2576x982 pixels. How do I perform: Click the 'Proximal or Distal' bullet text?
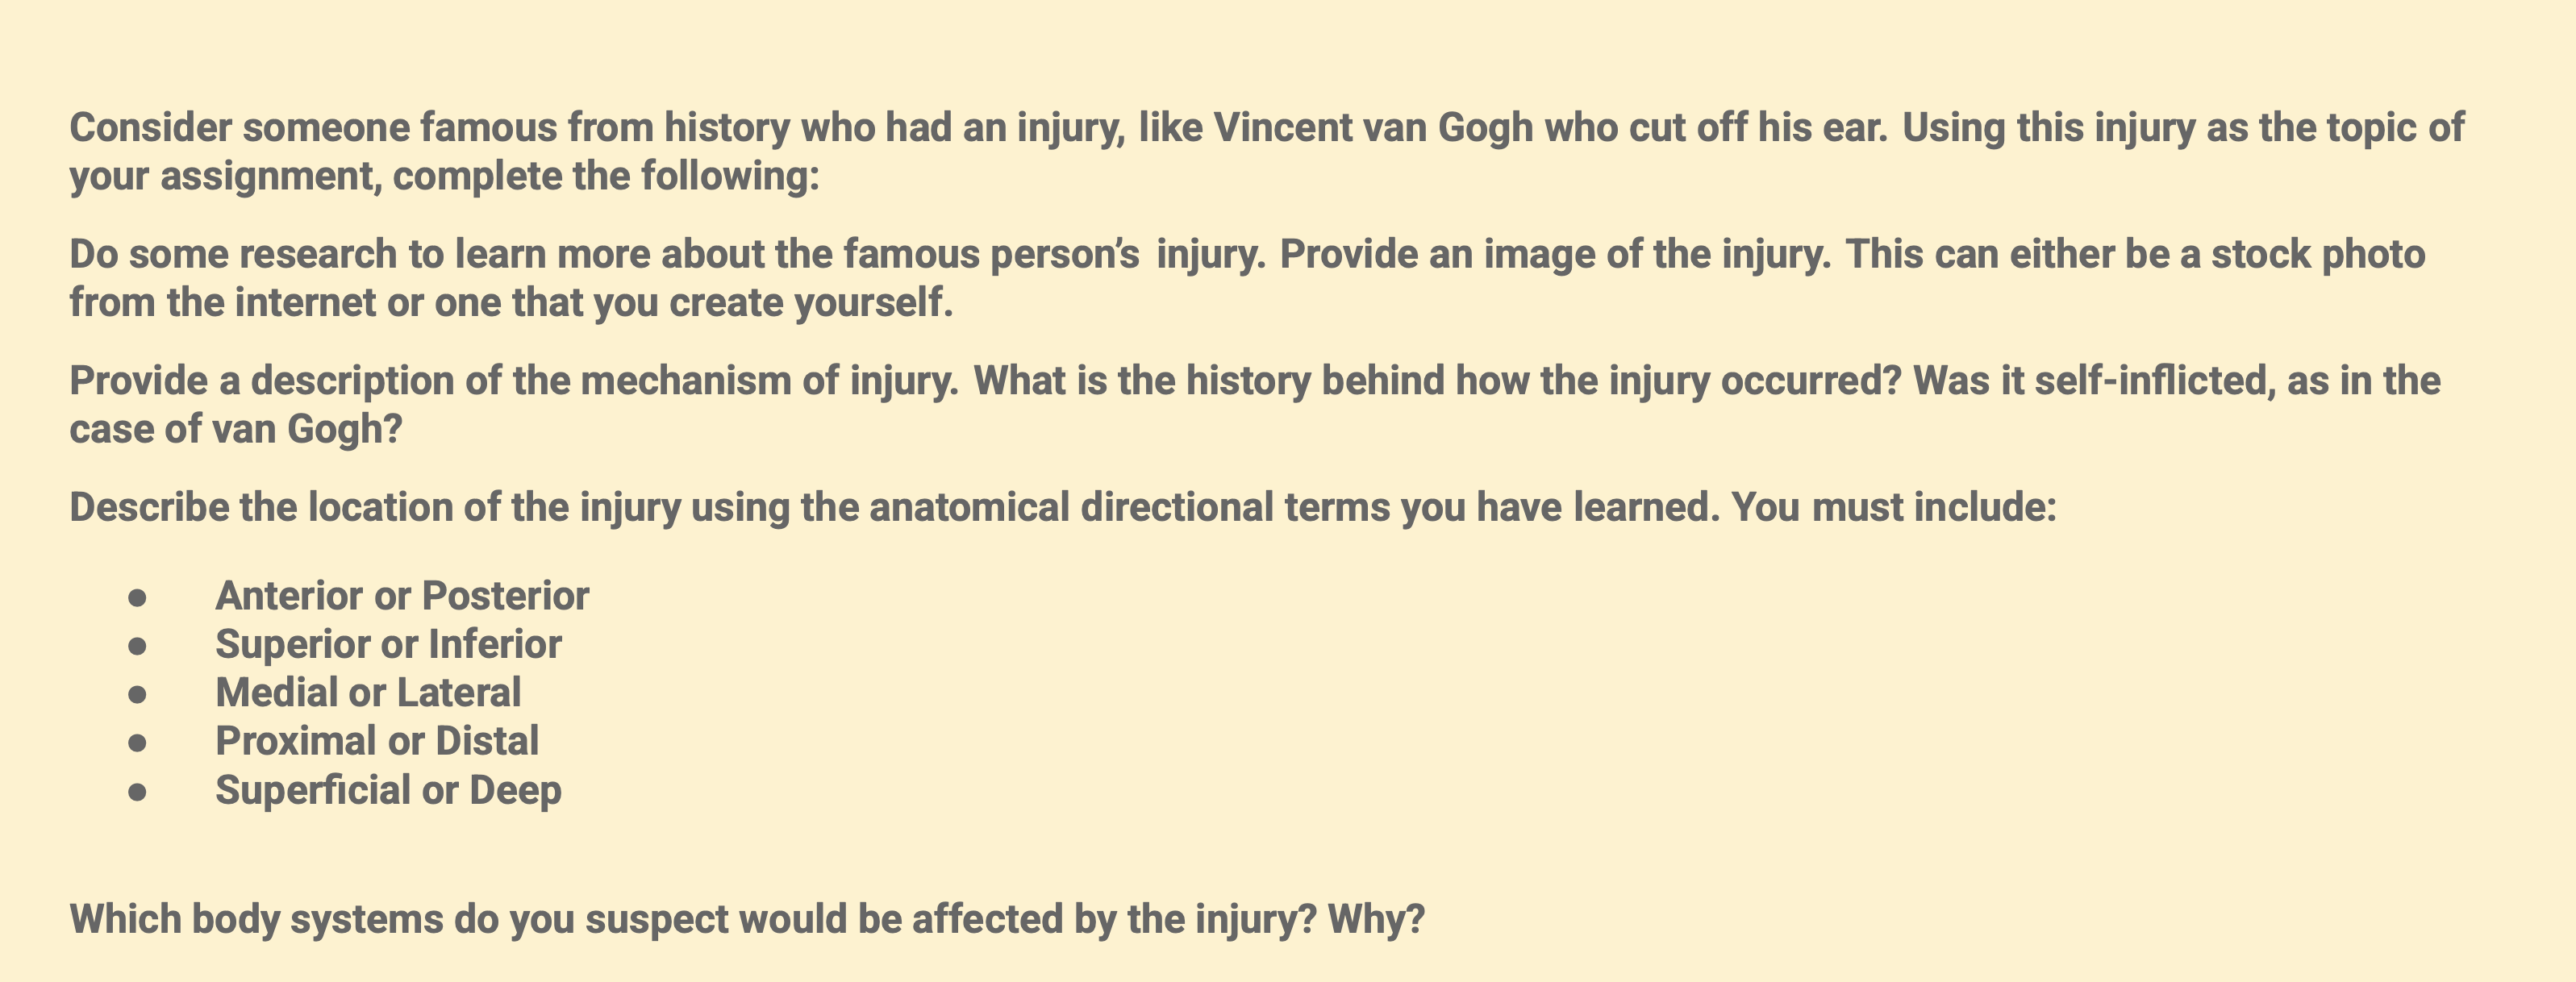pos(377,741)
